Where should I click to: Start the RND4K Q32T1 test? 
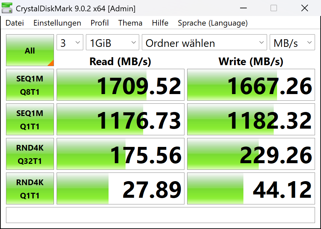30,154
